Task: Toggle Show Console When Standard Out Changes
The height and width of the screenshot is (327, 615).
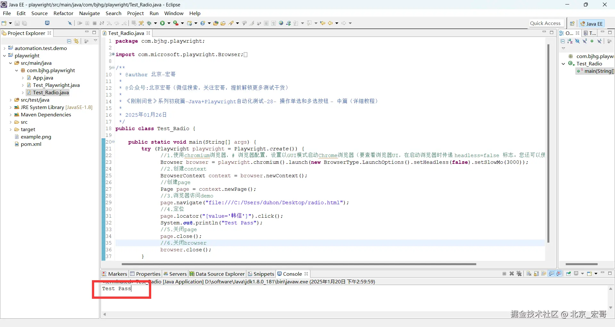Action: (551, 273)
